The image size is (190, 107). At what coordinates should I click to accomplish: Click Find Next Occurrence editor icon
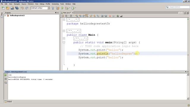click(x=84, y=16)
